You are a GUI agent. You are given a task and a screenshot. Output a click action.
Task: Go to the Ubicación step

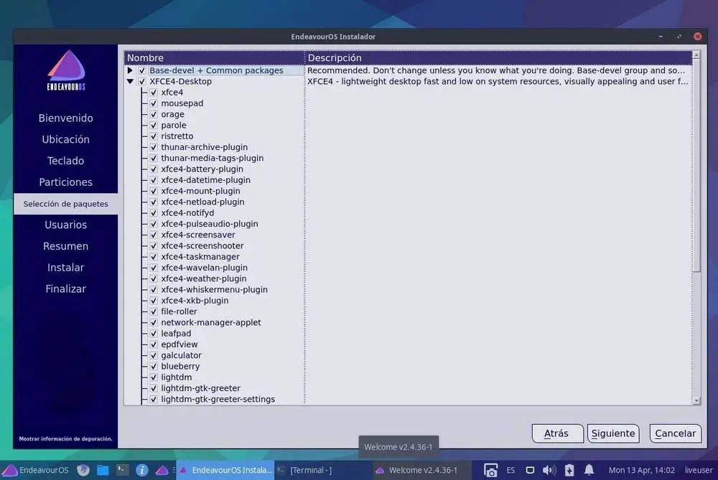click(65, 140)
